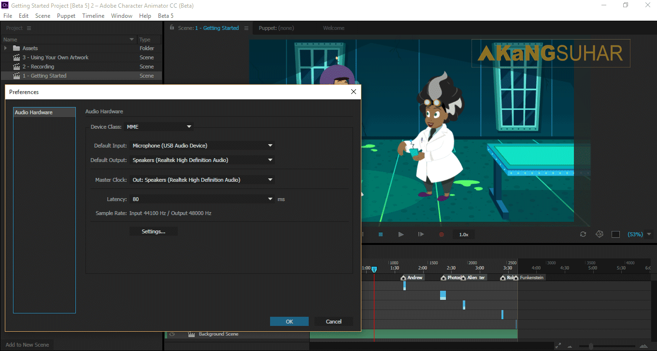This screenshot has width=657, height=351.
Task: Click the Project panel menu icon
Action: (29, 28)
